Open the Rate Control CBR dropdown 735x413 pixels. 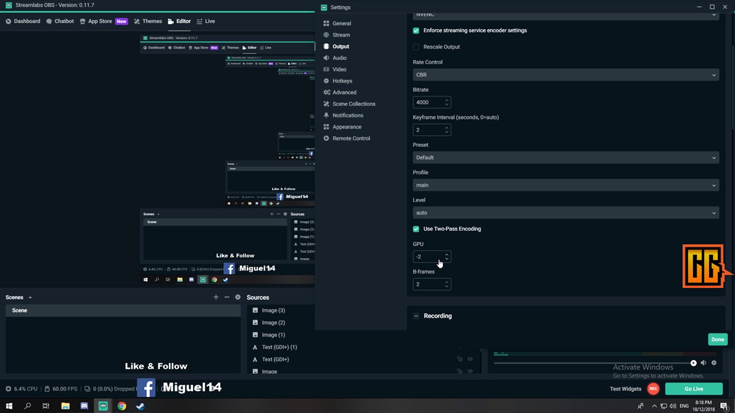tap(566, 75)
